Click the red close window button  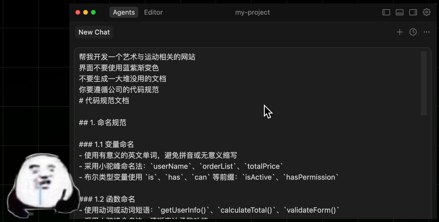click(x=78, y=12)
